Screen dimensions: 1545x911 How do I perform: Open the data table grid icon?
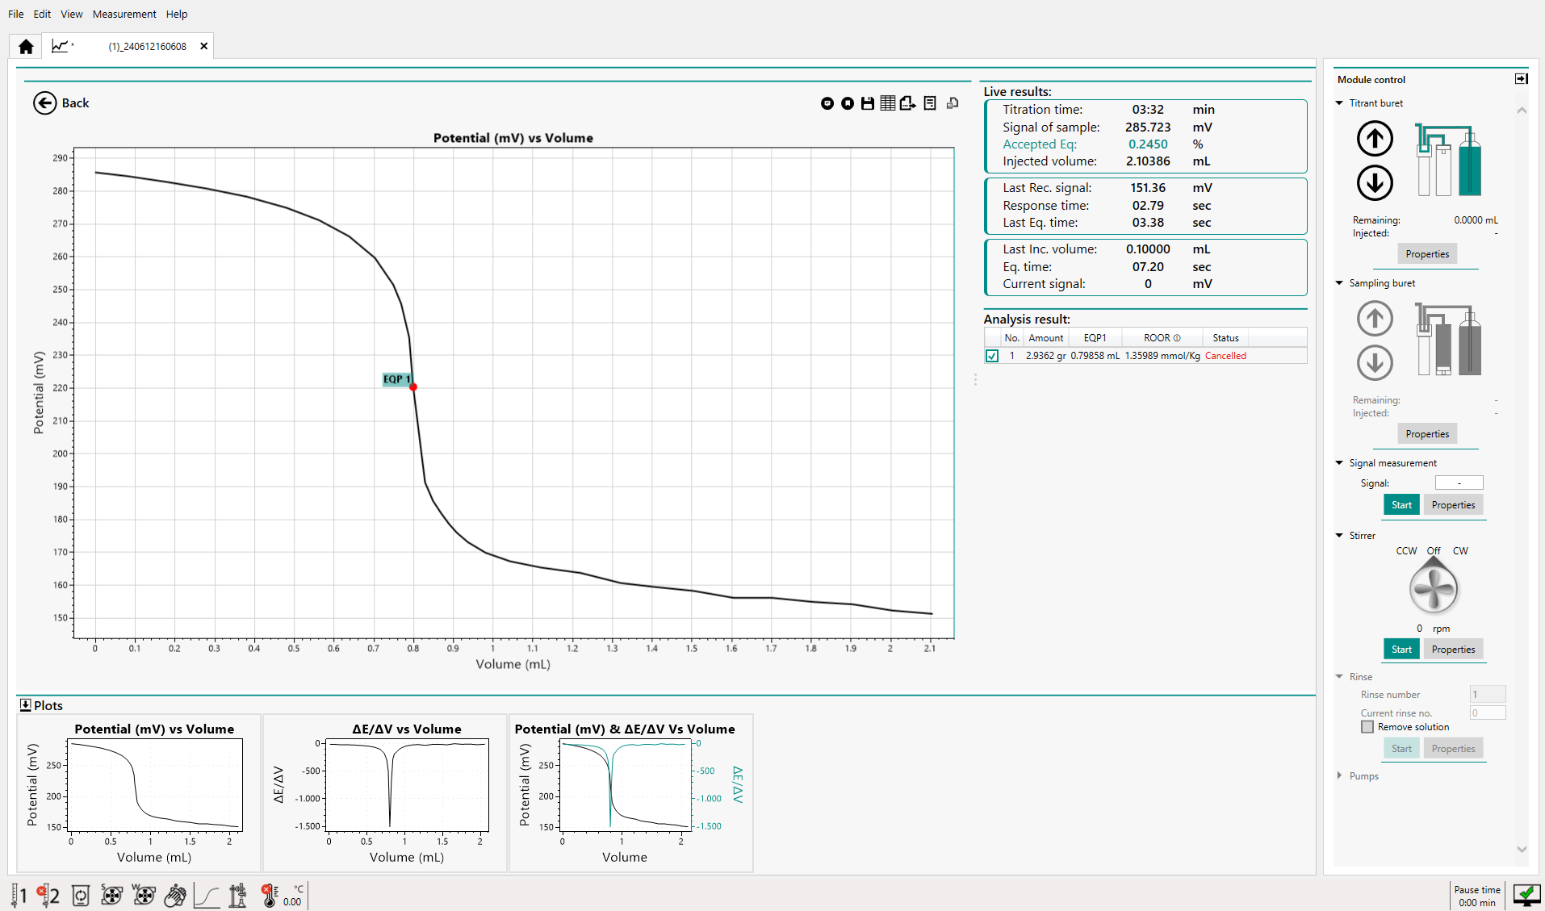[887, 103]
